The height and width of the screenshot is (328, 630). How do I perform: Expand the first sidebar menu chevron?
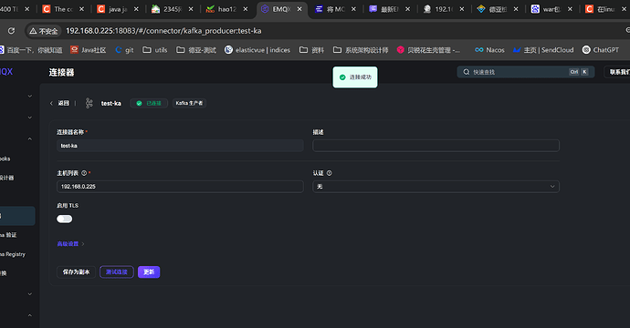click(30, 97)
